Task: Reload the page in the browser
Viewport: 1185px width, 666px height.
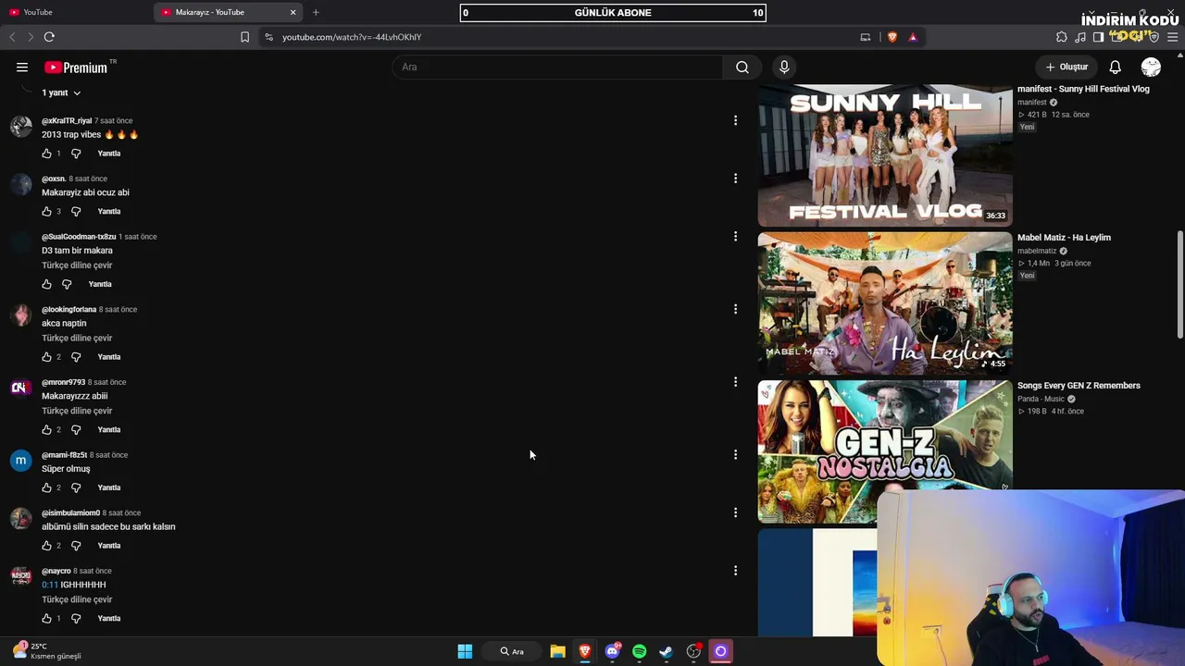Action: pyautogui.click(x=49, y=37)
